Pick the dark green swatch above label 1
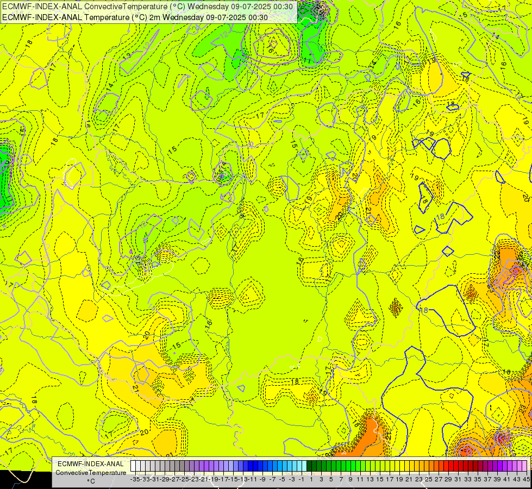532x489 pixels. point(309,466)
